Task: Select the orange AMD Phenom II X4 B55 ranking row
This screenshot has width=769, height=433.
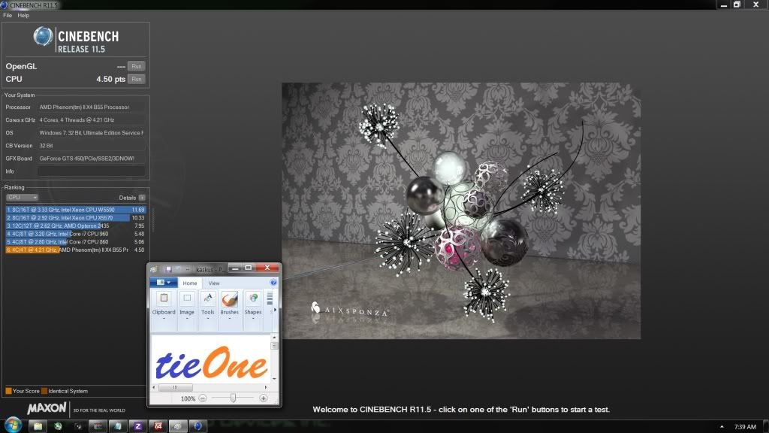Action: pos(76,250)
